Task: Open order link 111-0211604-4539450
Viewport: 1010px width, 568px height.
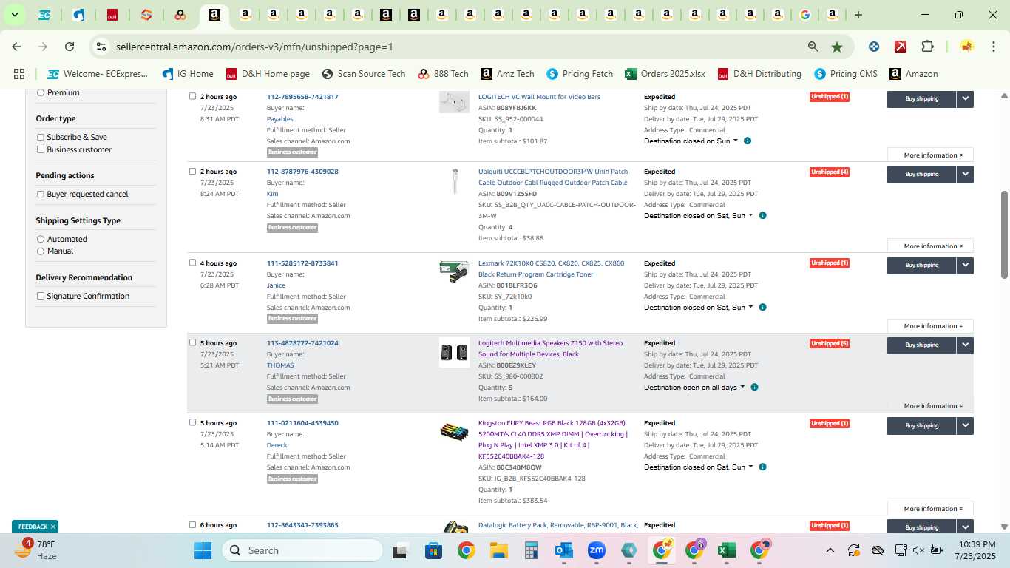Action: pyautogui.click(x=302, y=423)
